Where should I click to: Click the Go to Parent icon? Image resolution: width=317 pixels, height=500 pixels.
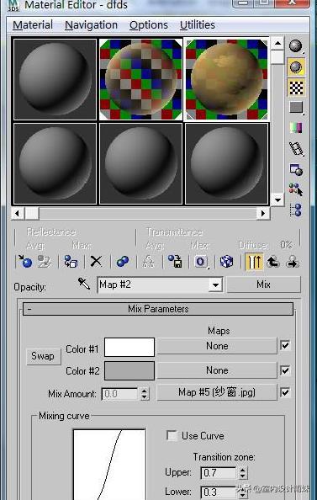tap(273, 262)
